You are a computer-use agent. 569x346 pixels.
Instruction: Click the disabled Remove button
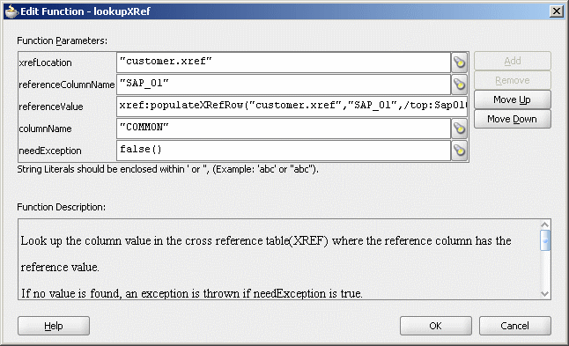pyautogui.click(x=512, y=80)
